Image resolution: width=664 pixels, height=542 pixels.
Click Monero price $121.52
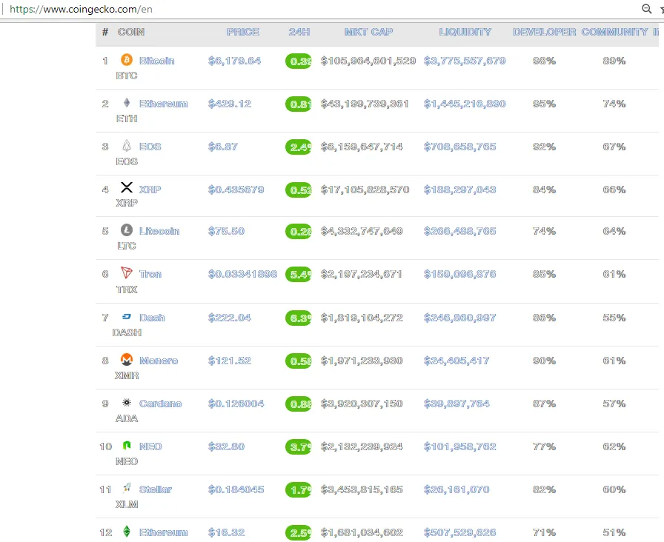pos(230,361)
